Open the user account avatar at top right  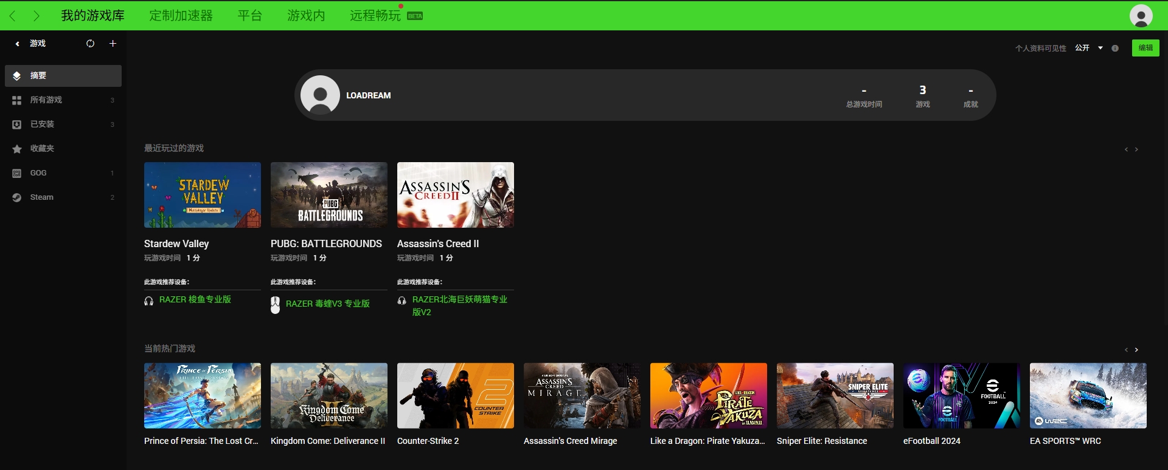pyautogui.click(x=1141, y=16)
